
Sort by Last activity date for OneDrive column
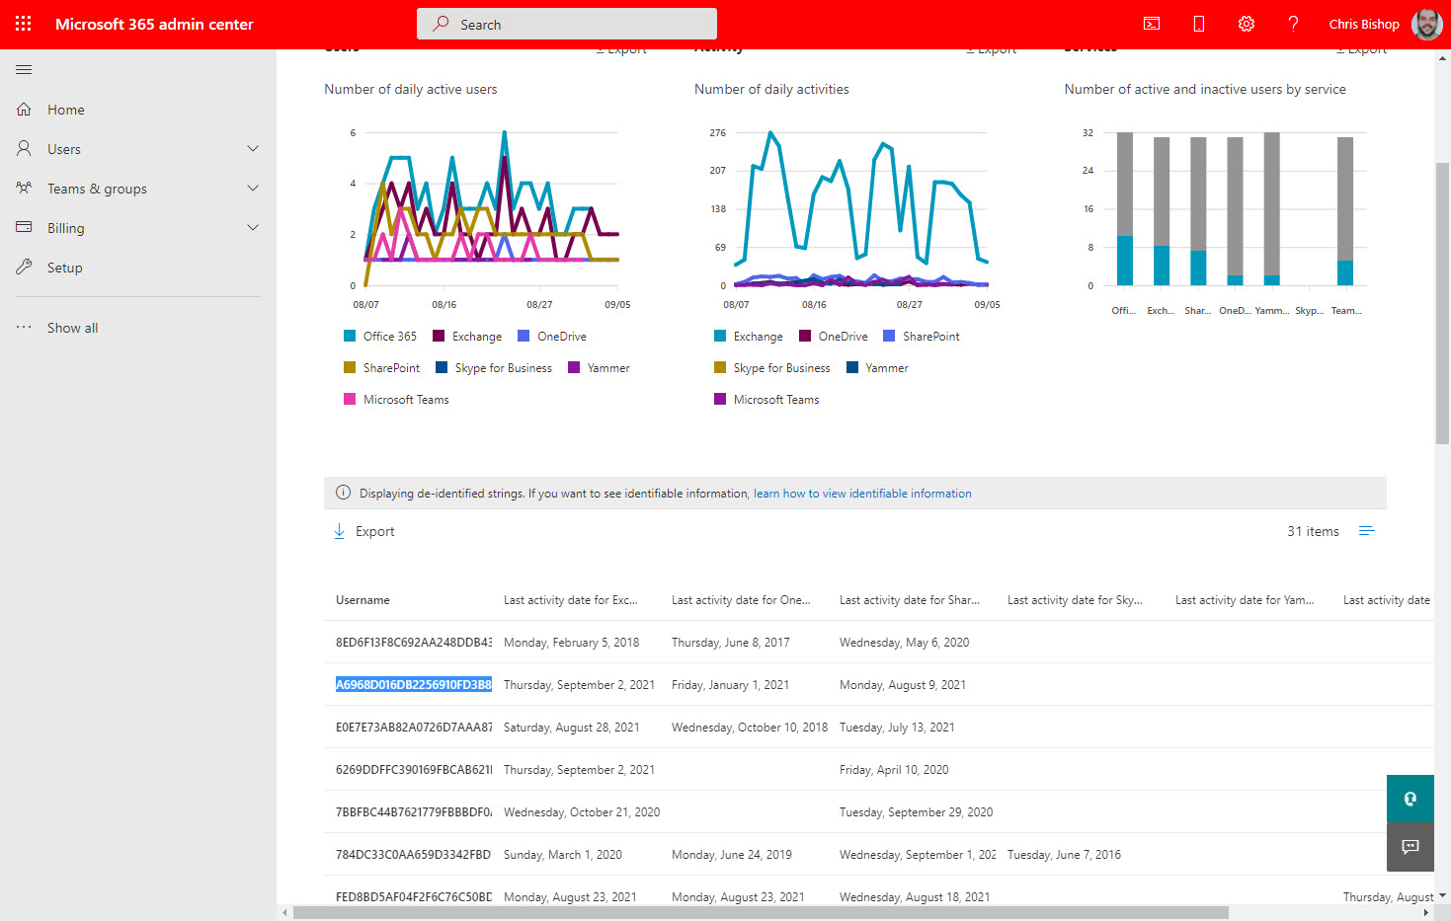click(741, 600)
